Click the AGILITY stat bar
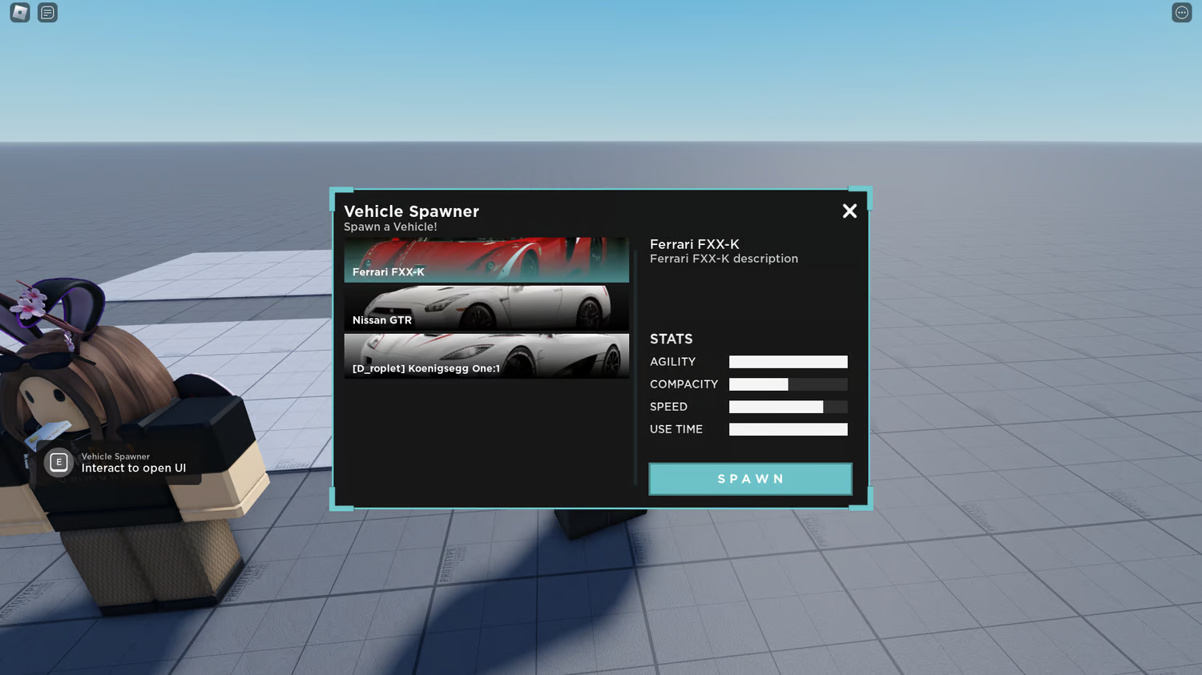This screenshot has width=1202, height=675. pyautogui.click(x=788, y=361)
